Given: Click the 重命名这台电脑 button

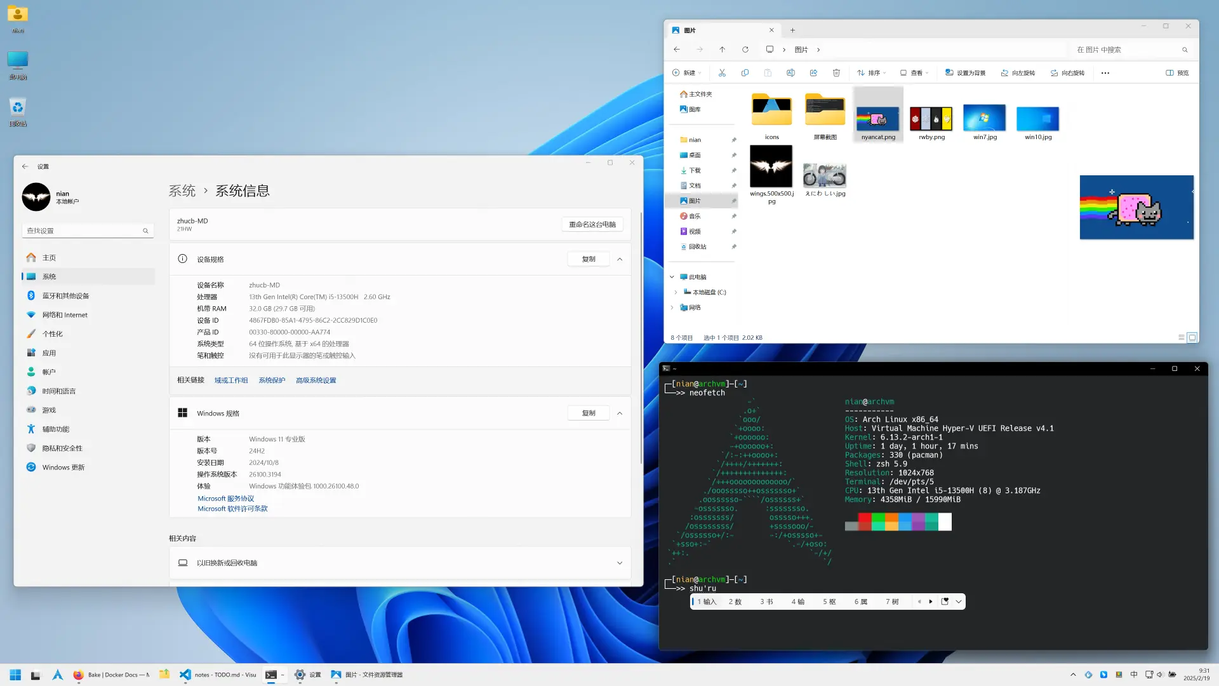Looking at the screenshot, I should pos(592,224).
